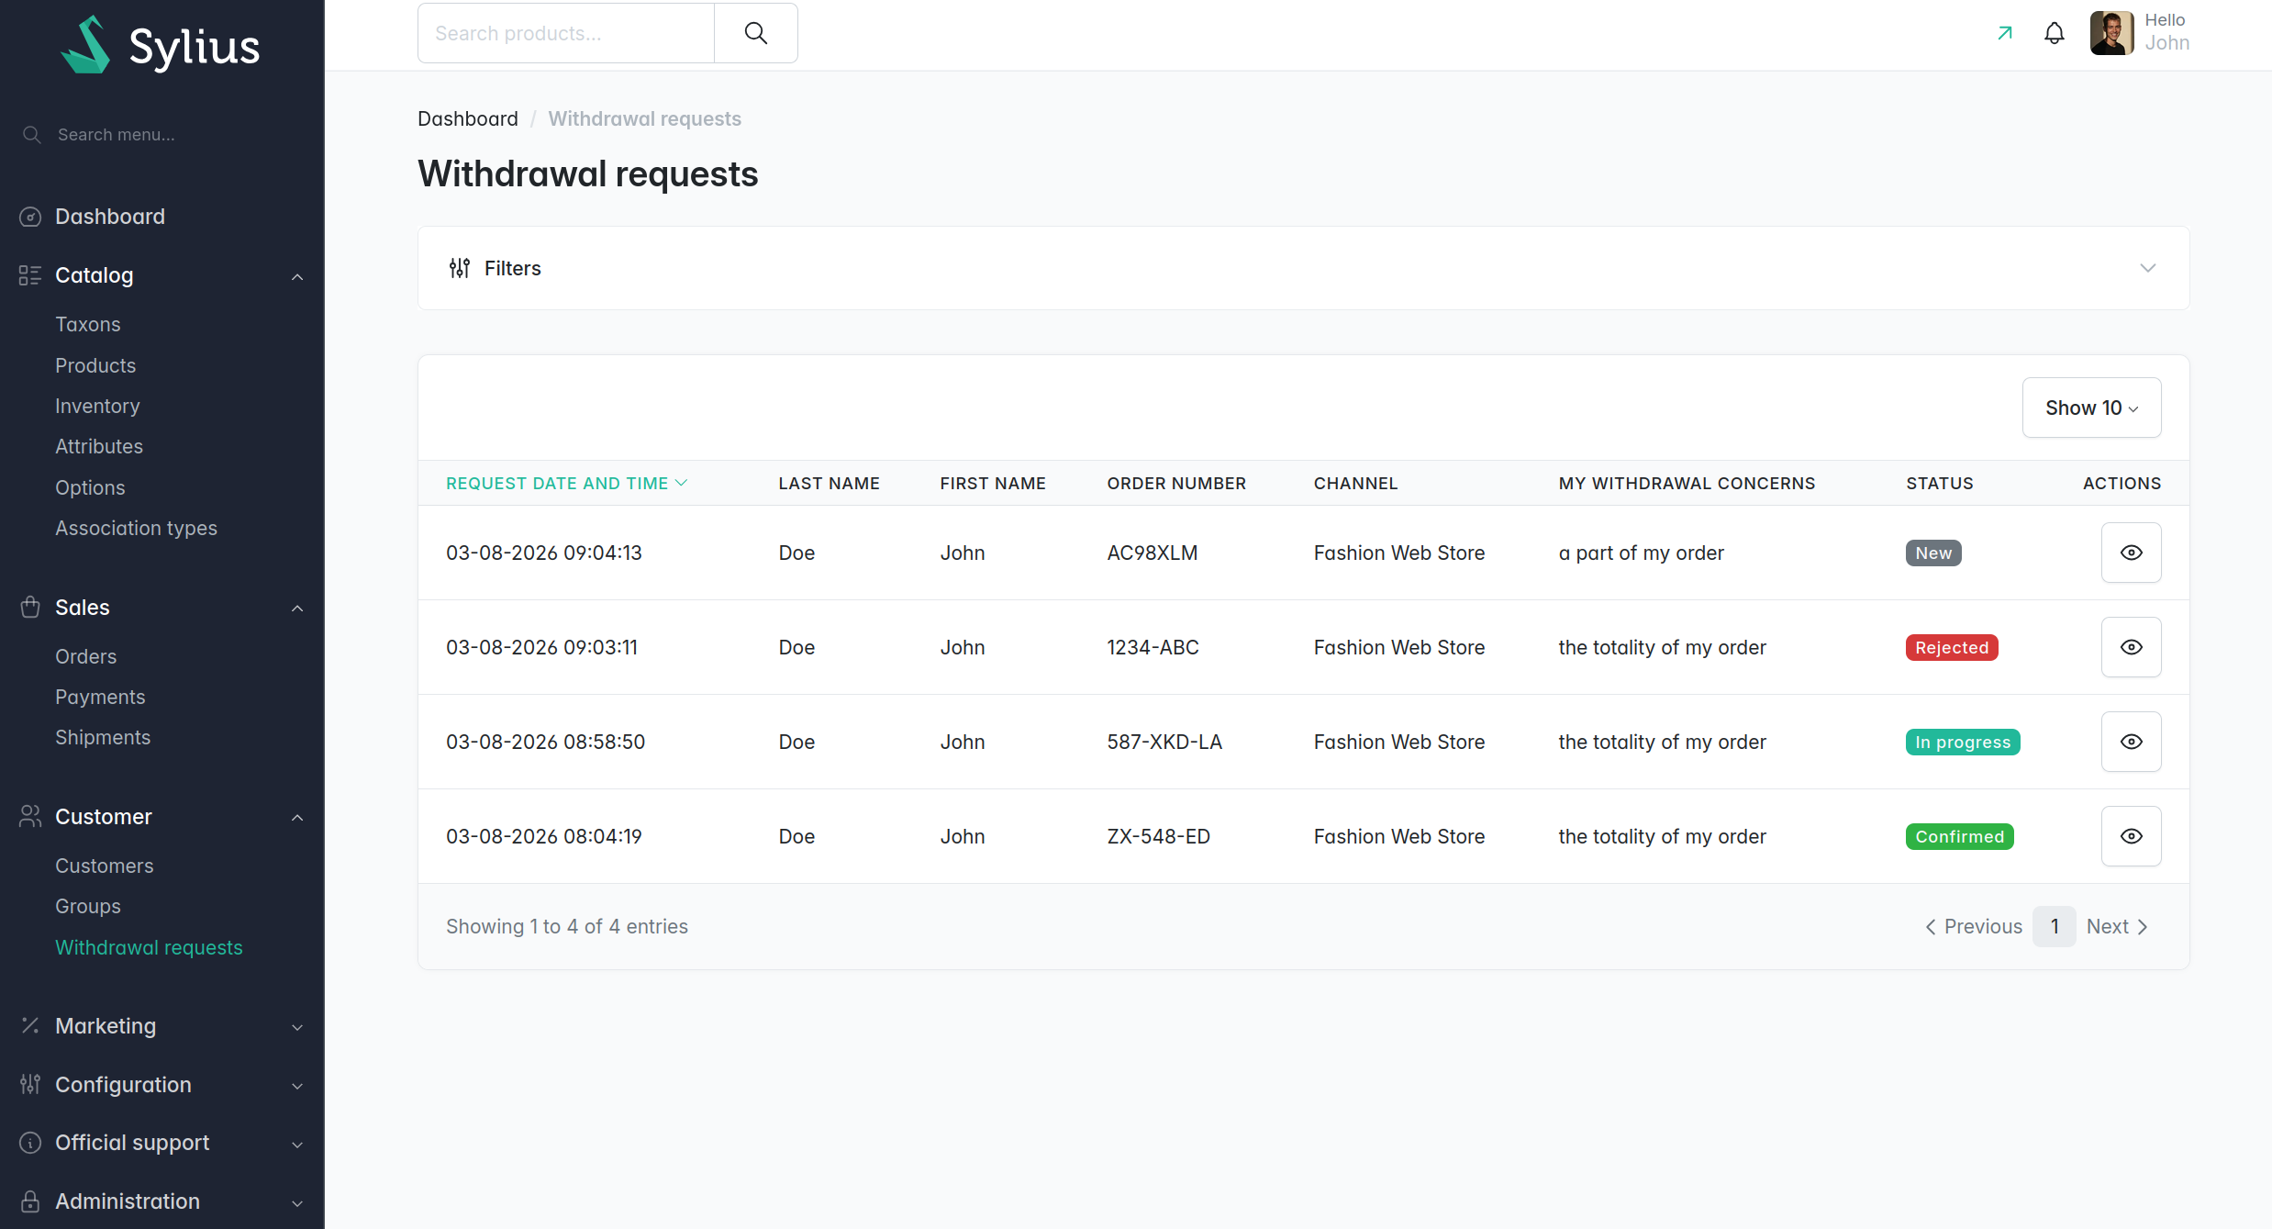The image size is (2272, 1229).
Task: Collapse the Catalog menu section
Action: pyautogui.click(x=297, y=276)
